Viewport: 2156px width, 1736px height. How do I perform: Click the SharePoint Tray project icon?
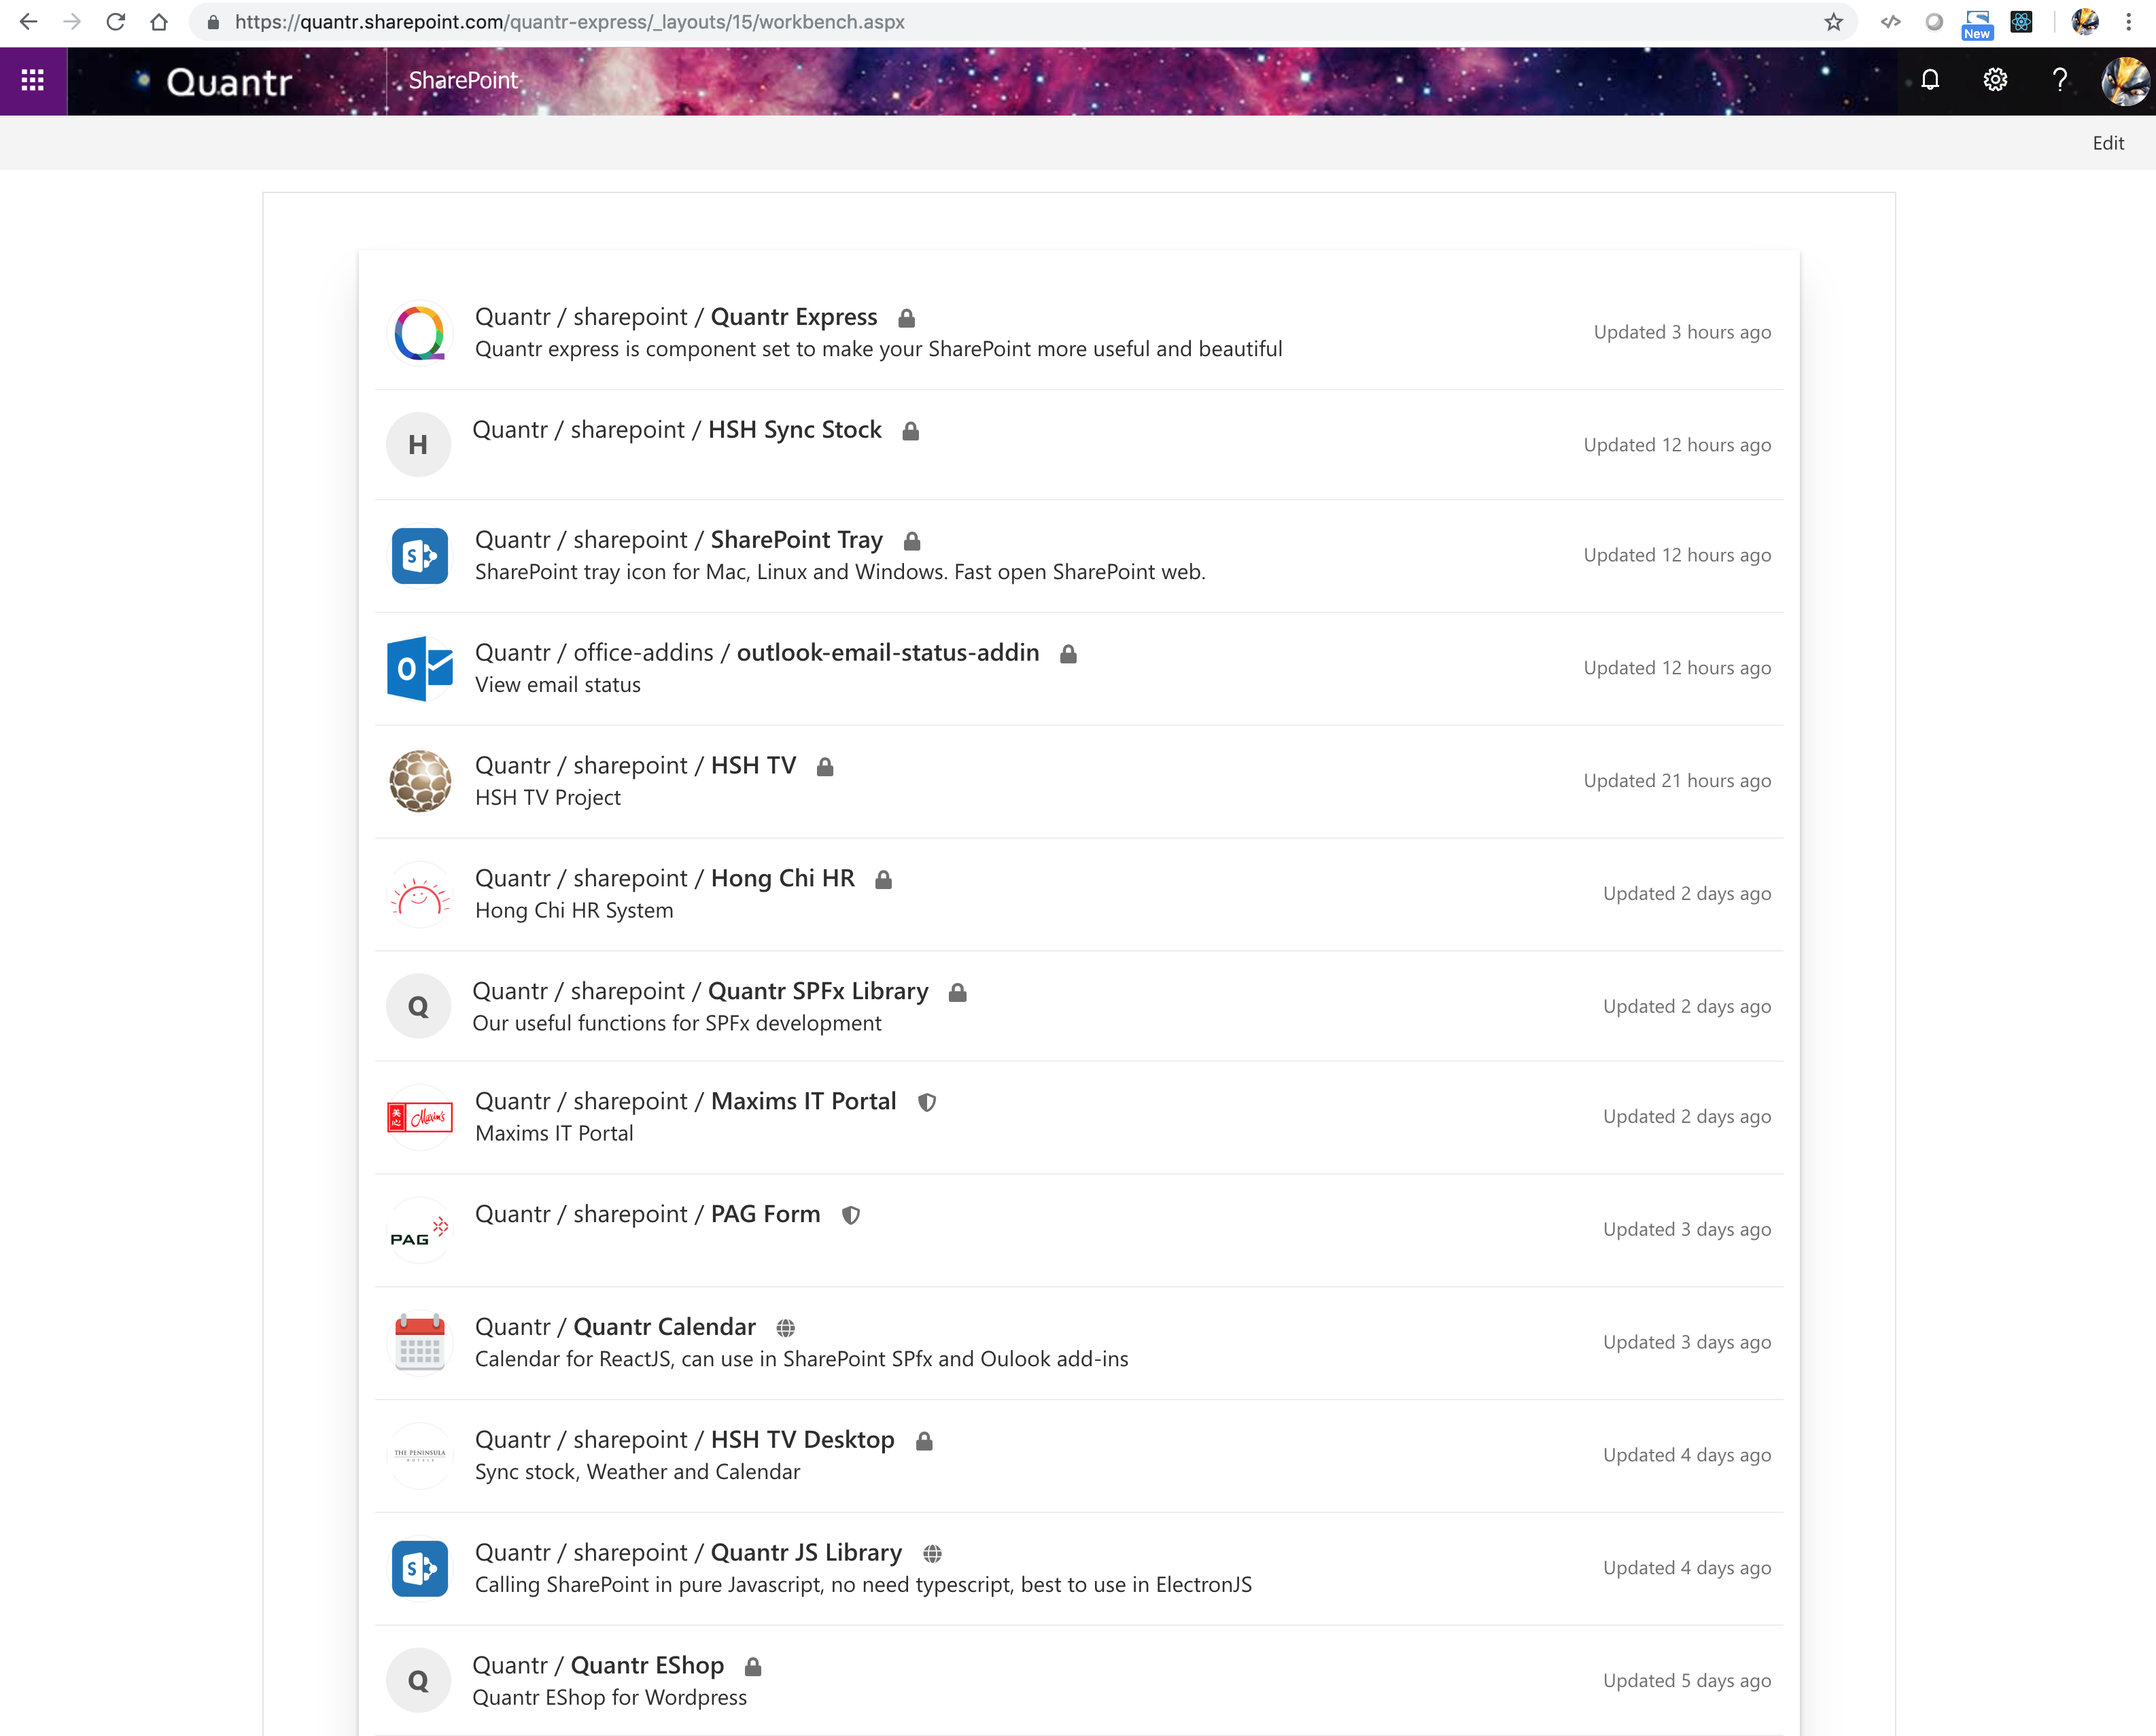point(419,555)
